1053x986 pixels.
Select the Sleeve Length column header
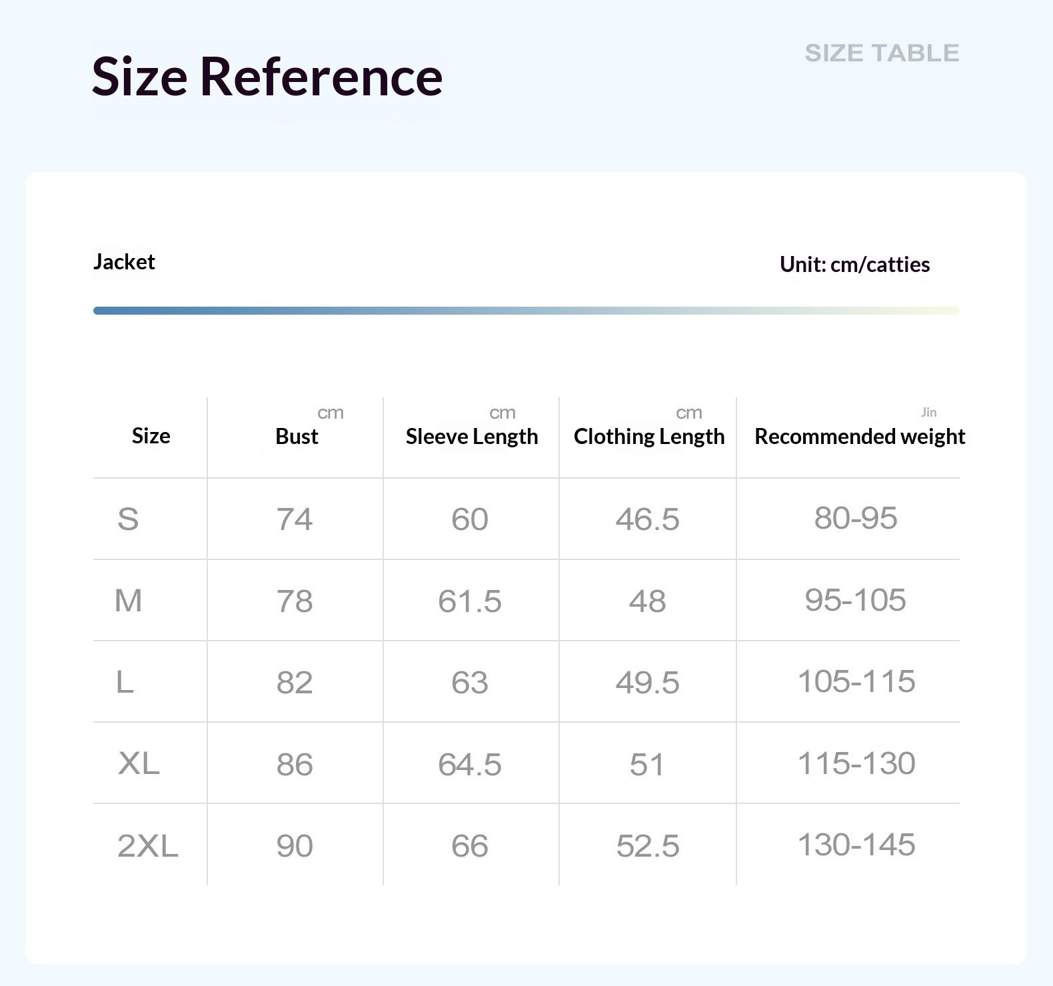click(x=472, y=437)
